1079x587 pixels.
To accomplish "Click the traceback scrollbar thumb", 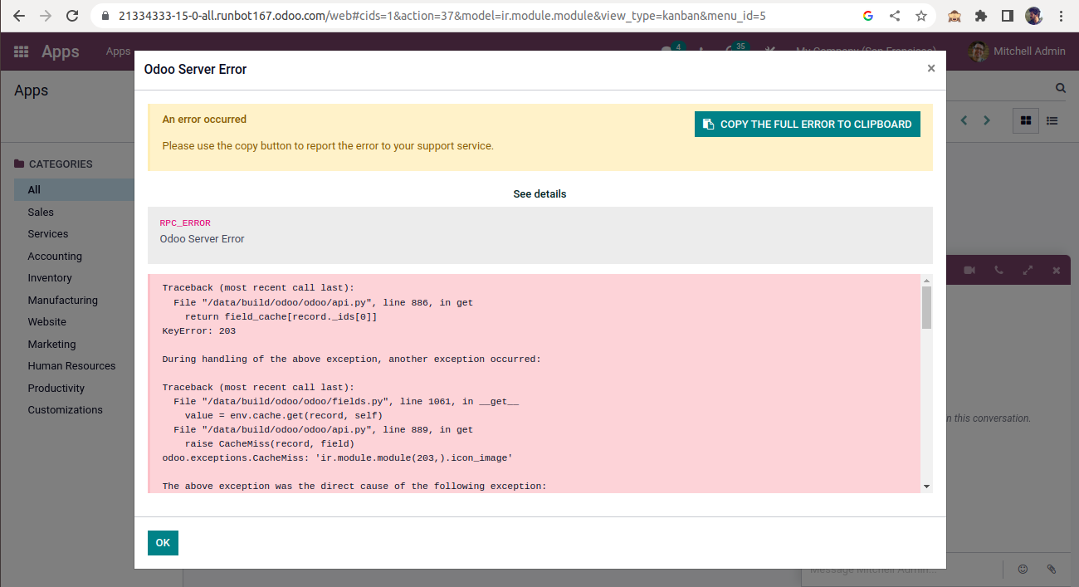I will (927, 308).
